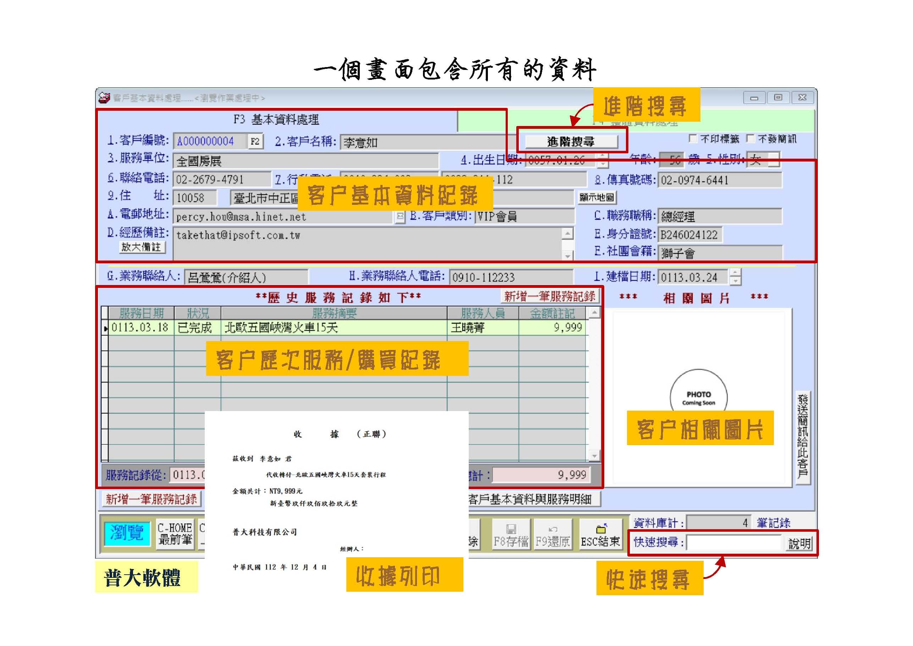Click the 新增一筆服務記錄 button below the table
913x646 pixels.
pyautogui.click(x=151, y=499)
